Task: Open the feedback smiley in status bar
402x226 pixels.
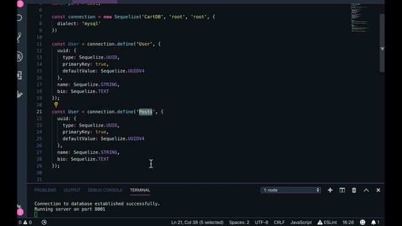Action: coord(362,222)
